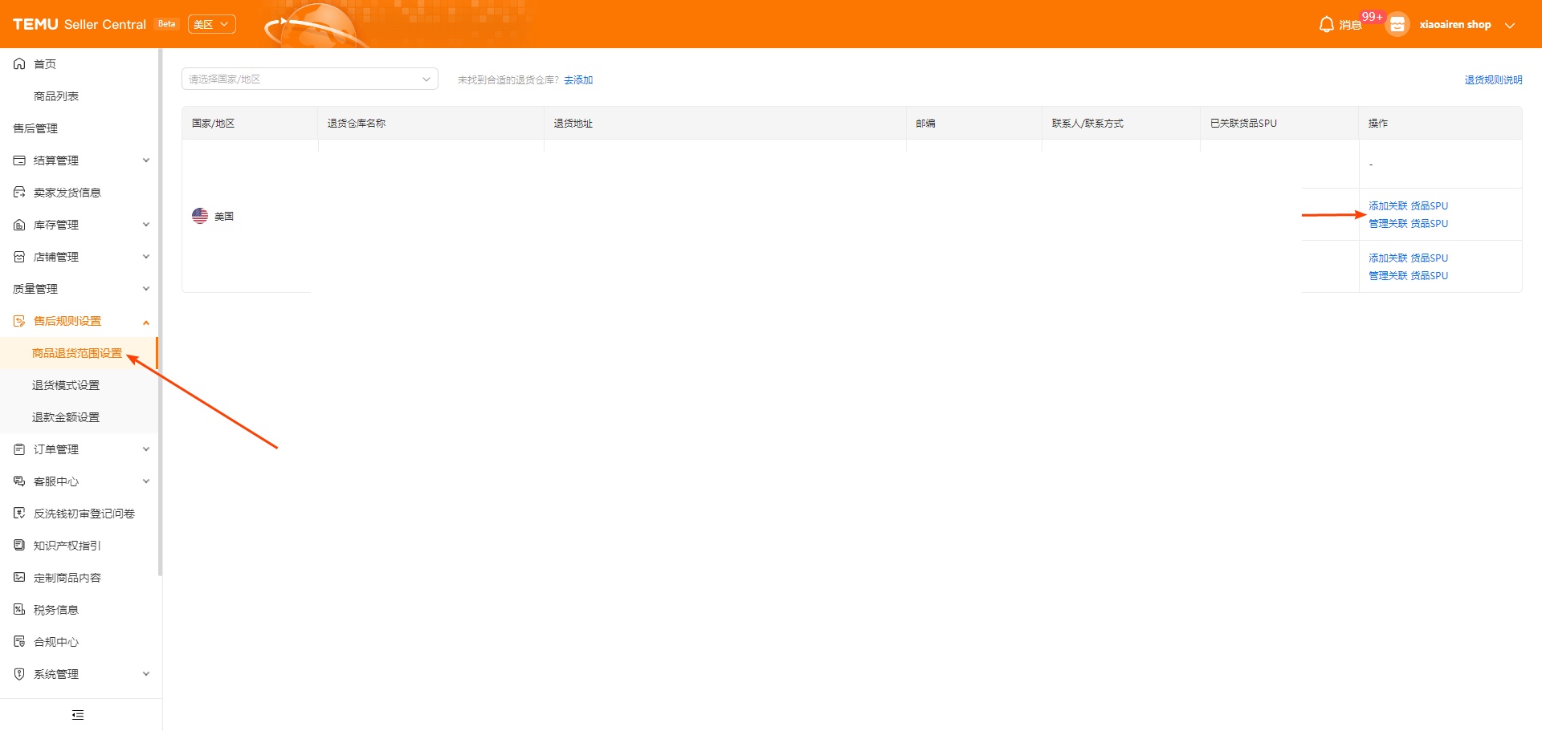
Task: Collapse the sidebar with bottom menu icon
Action: click(x=78, y=715)
